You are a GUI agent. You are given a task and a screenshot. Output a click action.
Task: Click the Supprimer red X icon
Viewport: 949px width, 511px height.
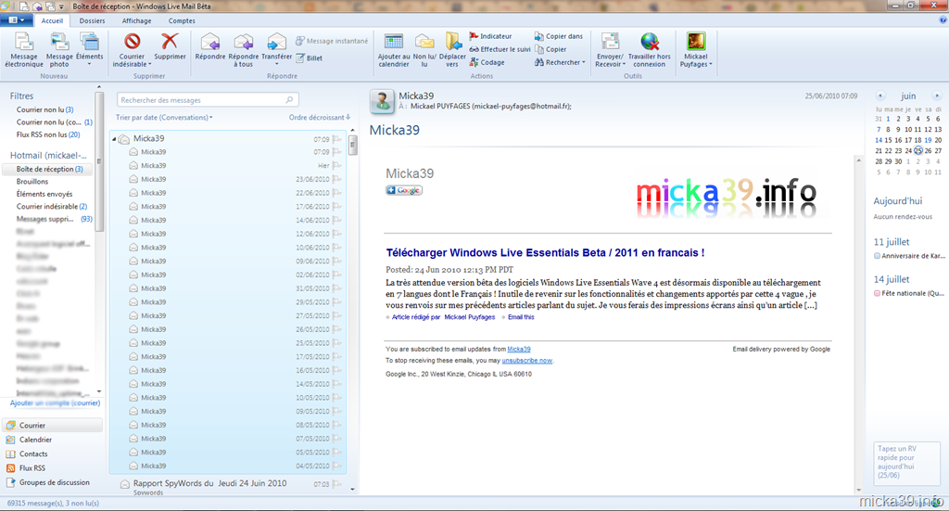click(170, 41)
